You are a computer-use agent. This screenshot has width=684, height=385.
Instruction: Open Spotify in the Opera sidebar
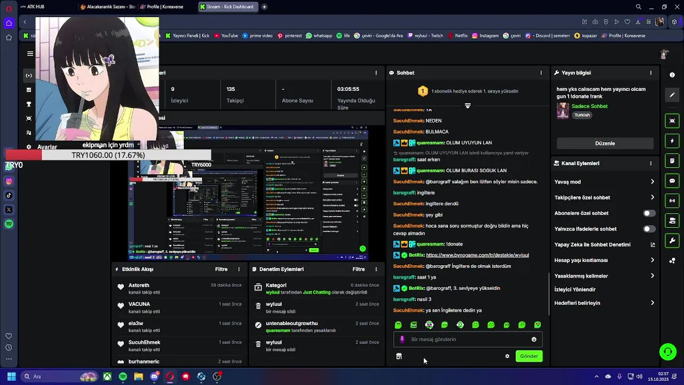pyautogui.click(x=9, y=224)
